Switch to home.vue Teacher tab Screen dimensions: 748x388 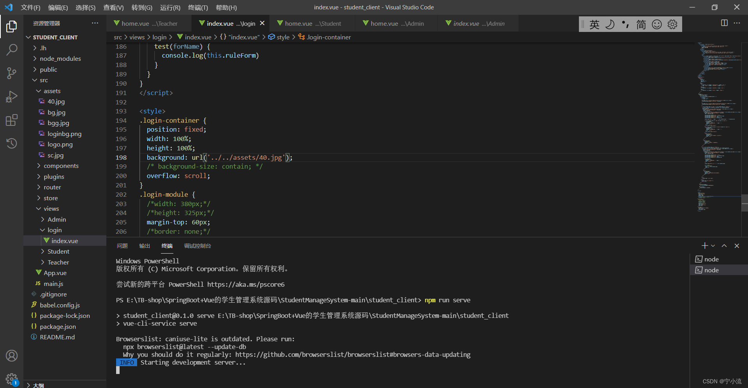coord(149,23)
